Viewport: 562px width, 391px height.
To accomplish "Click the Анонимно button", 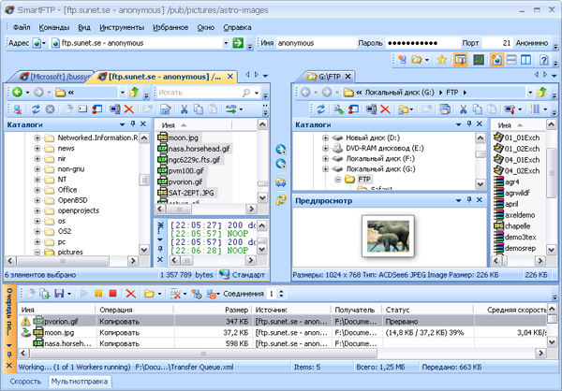I will [532, 43].
